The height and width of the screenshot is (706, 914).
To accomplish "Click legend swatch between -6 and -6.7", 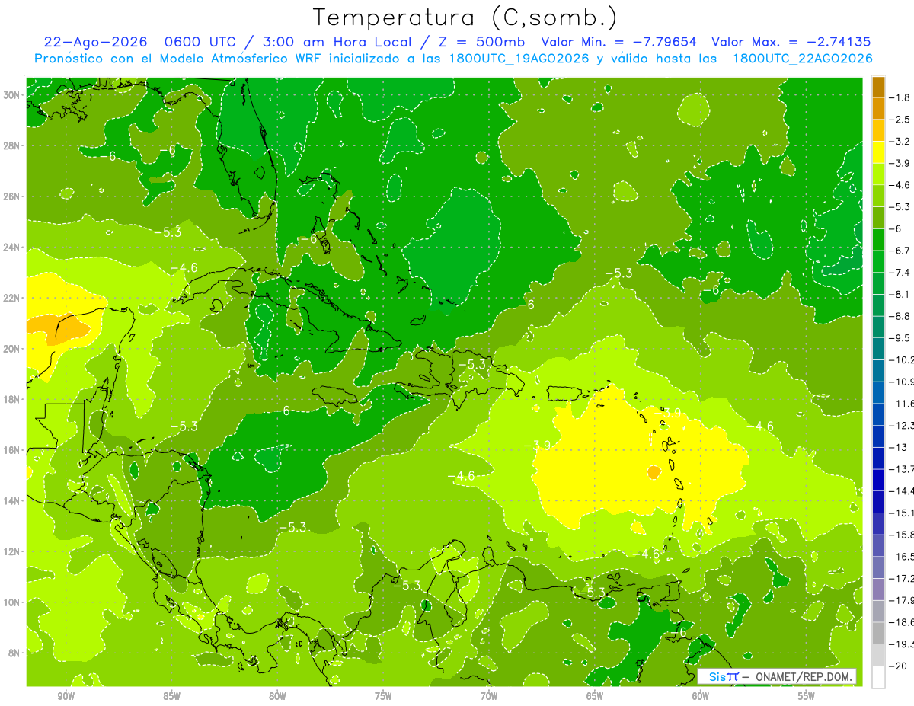I will (x=878, y=240).
